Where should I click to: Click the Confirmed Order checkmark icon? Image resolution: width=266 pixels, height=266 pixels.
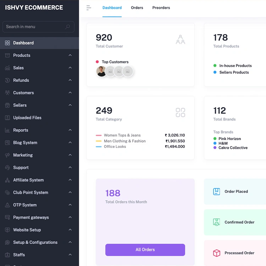pos(216,222)
